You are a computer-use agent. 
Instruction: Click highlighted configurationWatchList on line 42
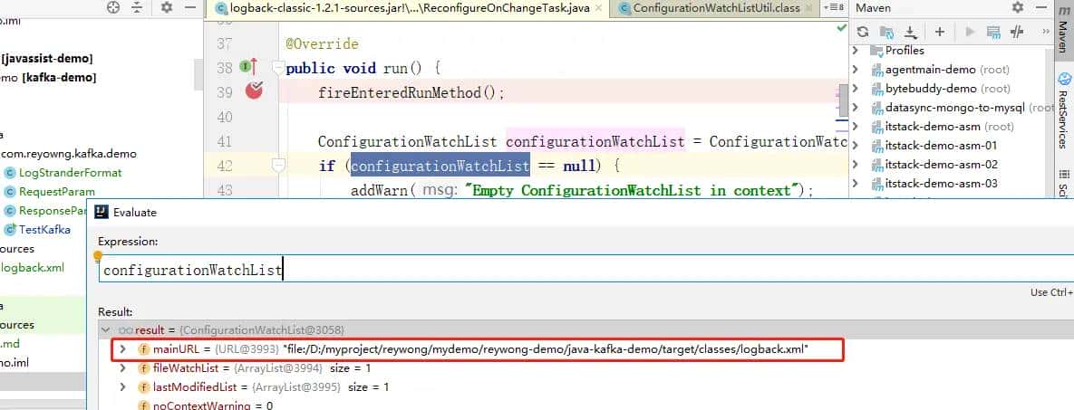point(440,166)
